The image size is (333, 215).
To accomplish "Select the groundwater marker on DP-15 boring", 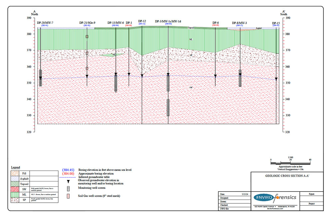I will pos(276,79).
